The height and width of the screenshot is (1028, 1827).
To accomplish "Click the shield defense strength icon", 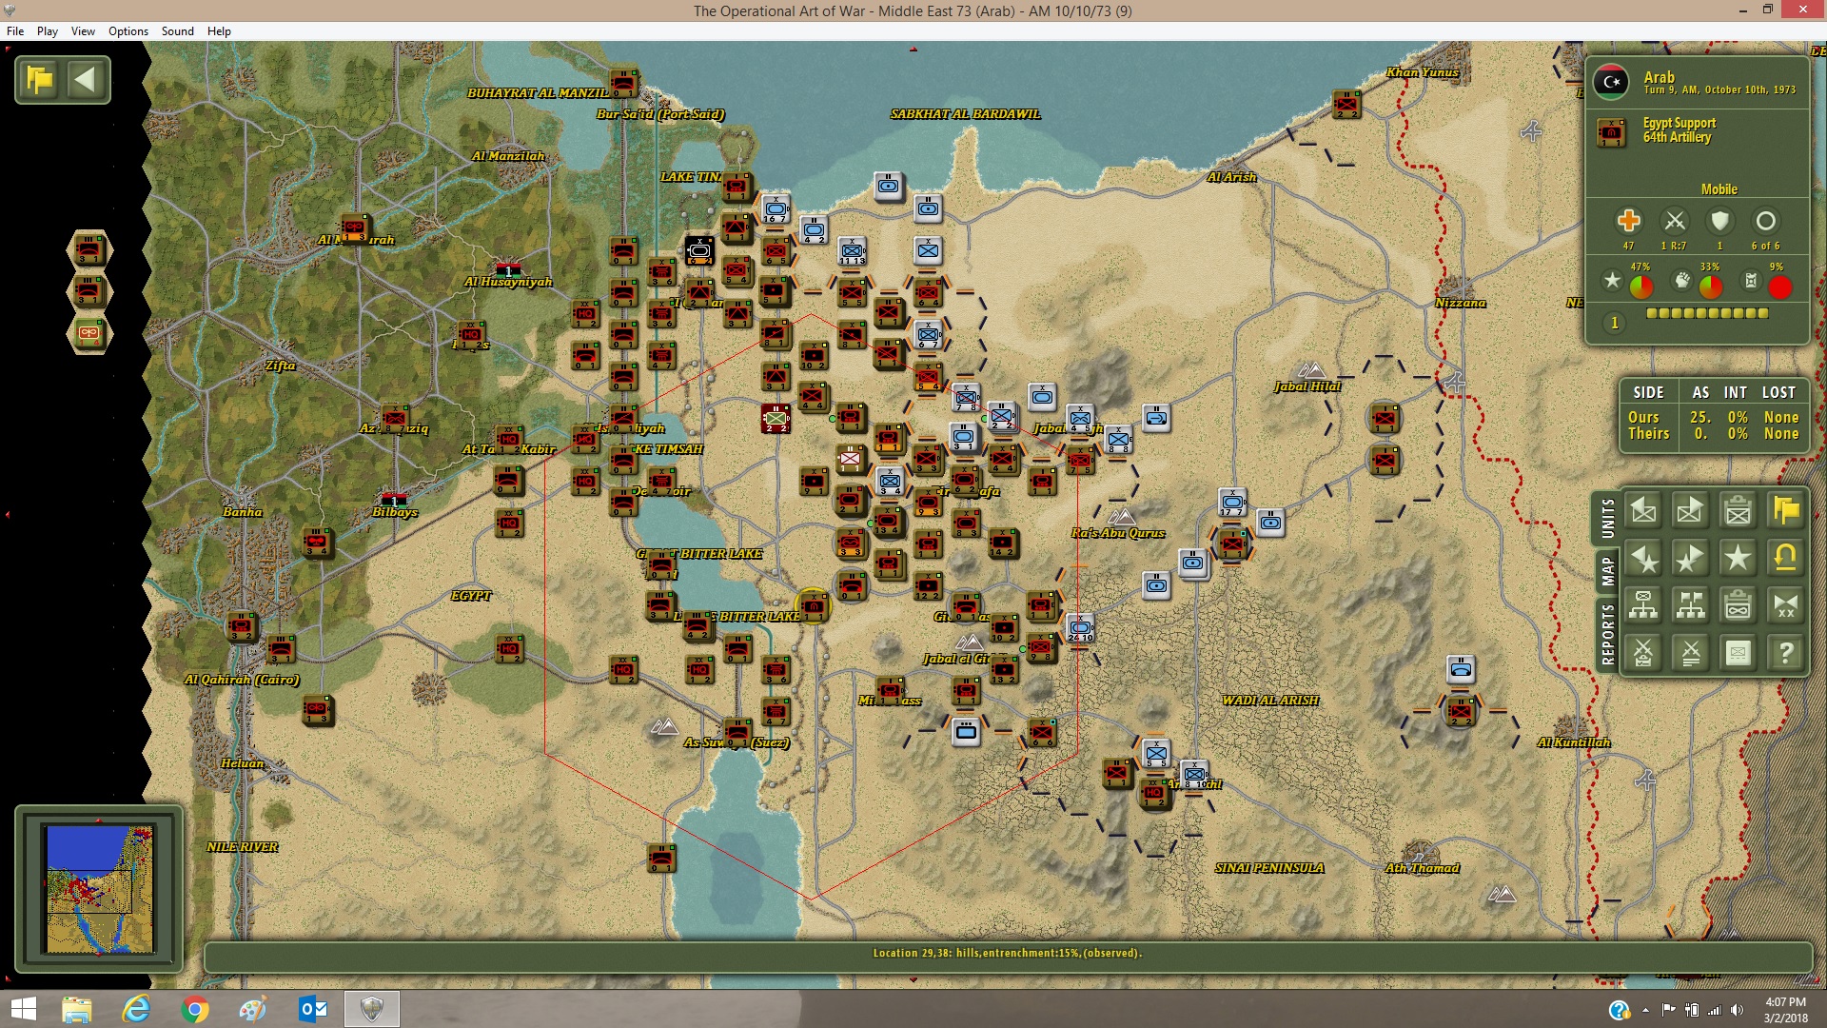I will 1719,221.
